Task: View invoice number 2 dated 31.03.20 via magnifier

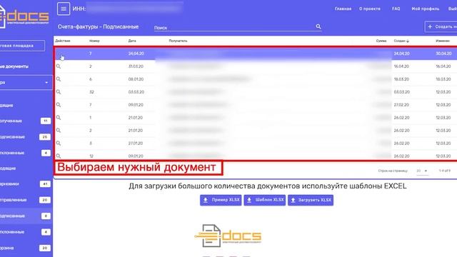Action: [59, 66]
